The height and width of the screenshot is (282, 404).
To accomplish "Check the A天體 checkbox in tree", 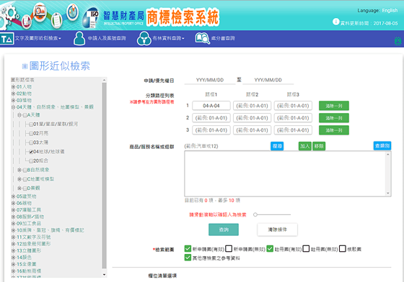I will tap(25, 115).
